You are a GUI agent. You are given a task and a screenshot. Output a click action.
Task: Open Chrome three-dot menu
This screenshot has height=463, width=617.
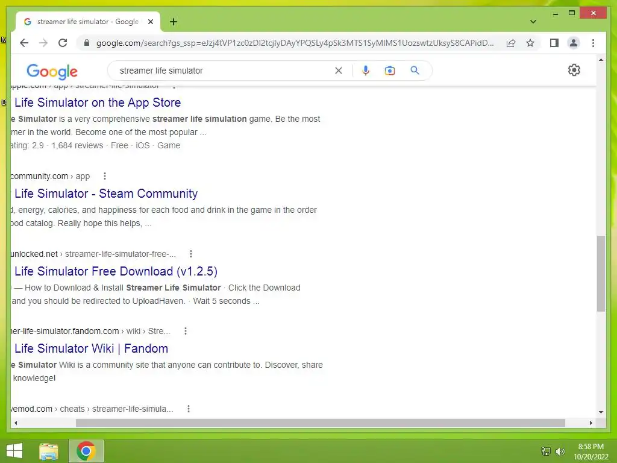click(593, 43)
